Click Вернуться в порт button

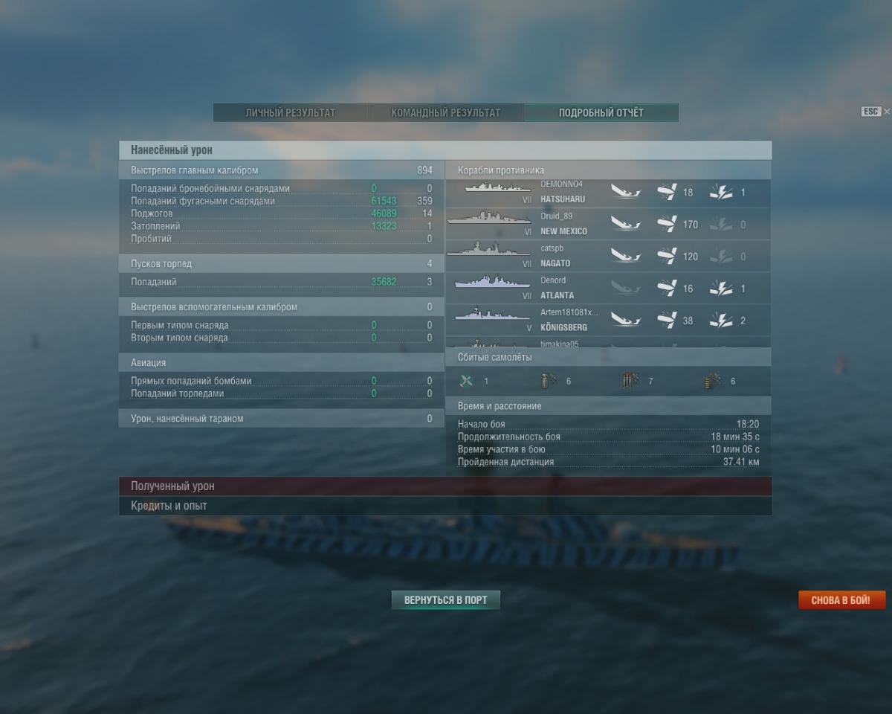(x=446, y=600)
